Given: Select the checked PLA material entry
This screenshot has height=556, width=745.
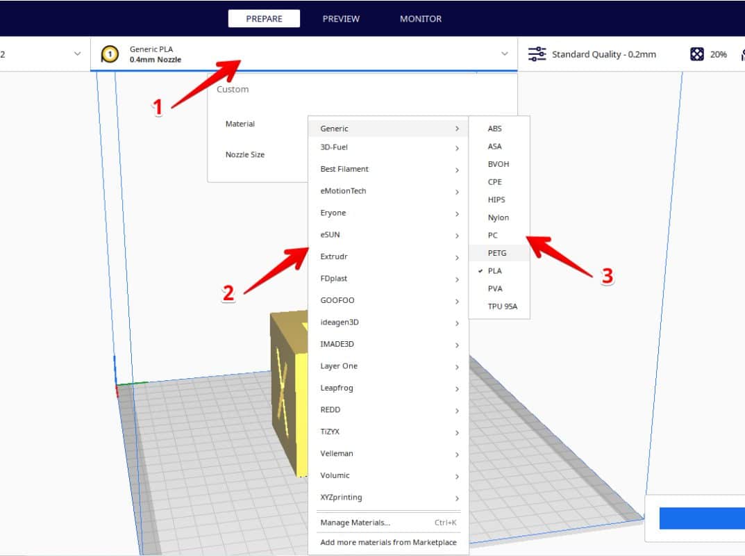Looking at the screenshot, I should (496, 270).
